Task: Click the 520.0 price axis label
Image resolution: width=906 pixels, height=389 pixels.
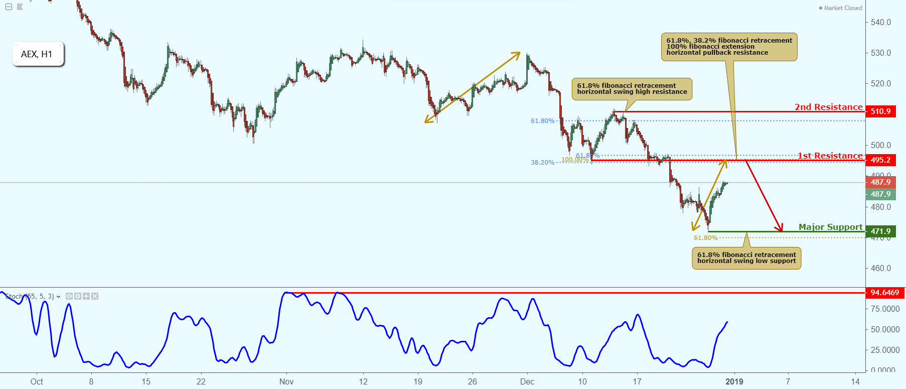Action: [881, 83]
